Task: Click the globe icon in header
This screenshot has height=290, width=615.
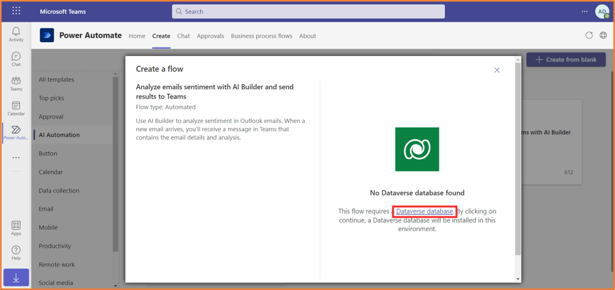Action: (x=603, y=35)
